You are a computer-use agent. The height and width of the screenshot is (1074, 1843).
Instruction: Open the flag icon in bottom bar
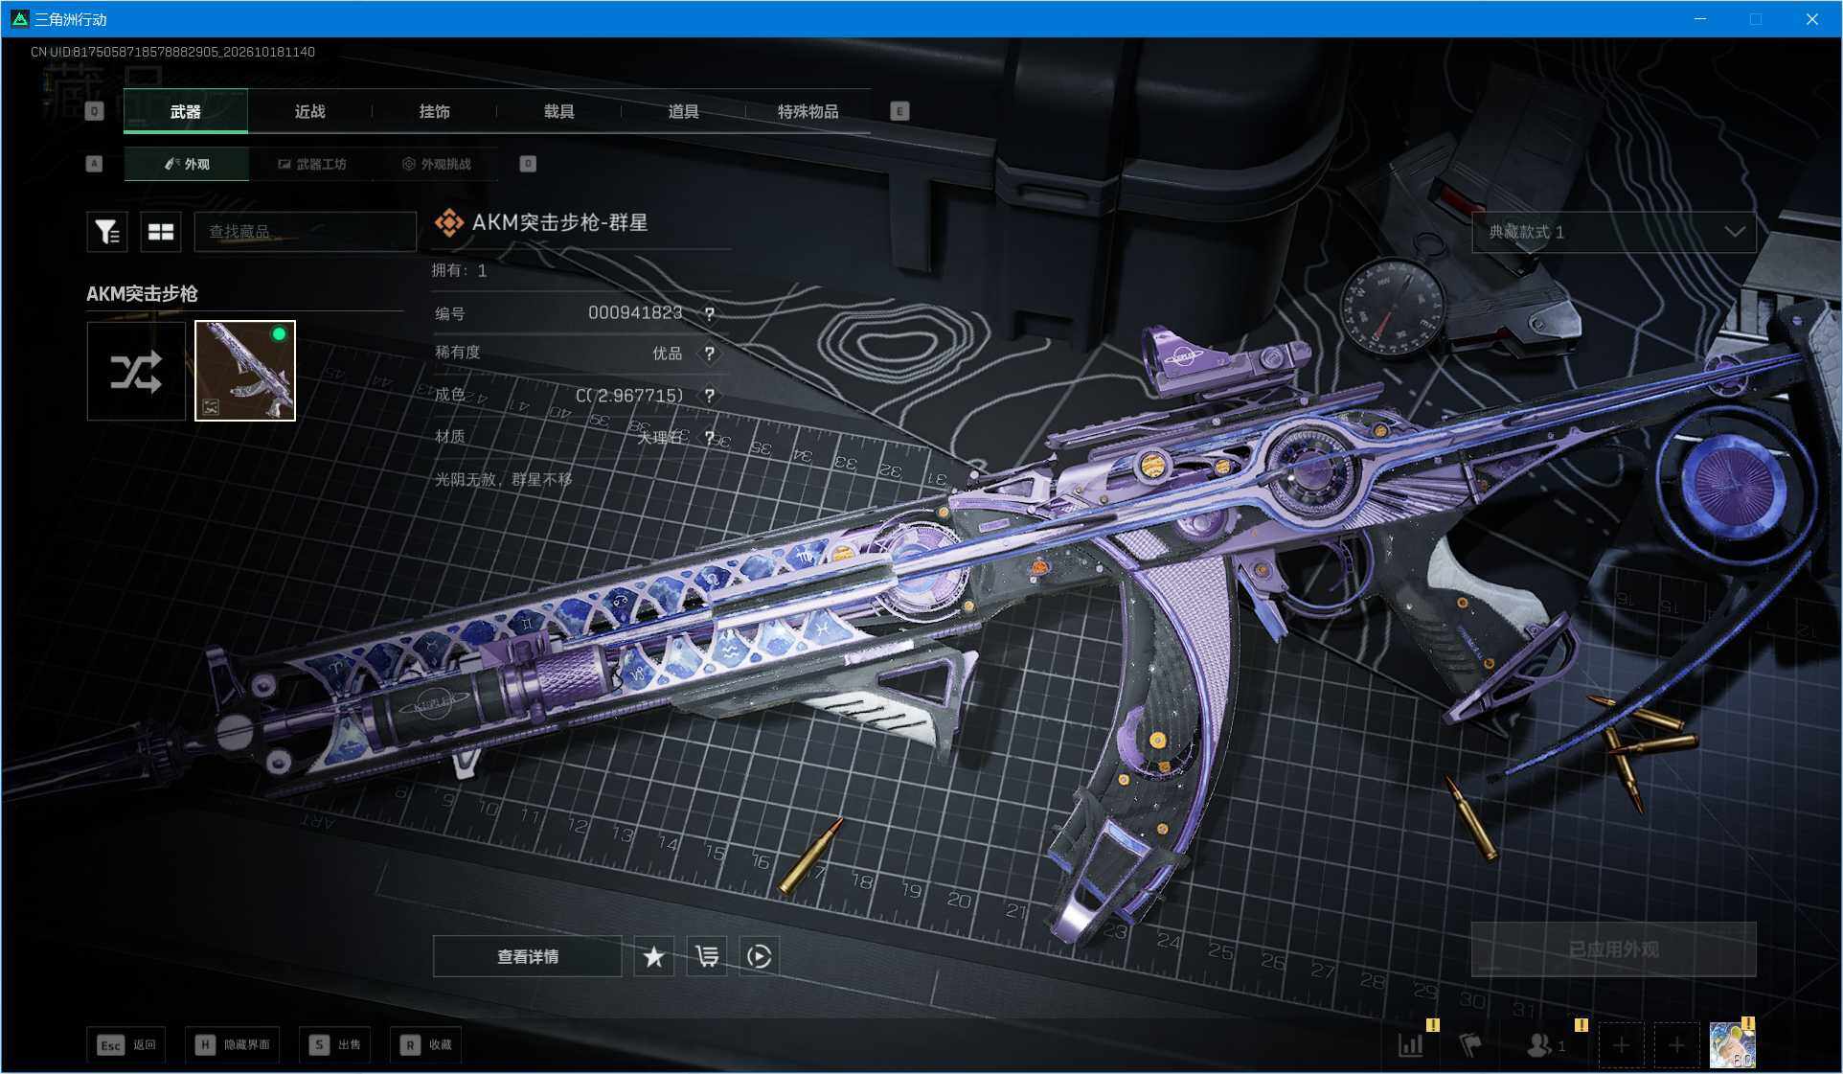tap(1470, 1045)
